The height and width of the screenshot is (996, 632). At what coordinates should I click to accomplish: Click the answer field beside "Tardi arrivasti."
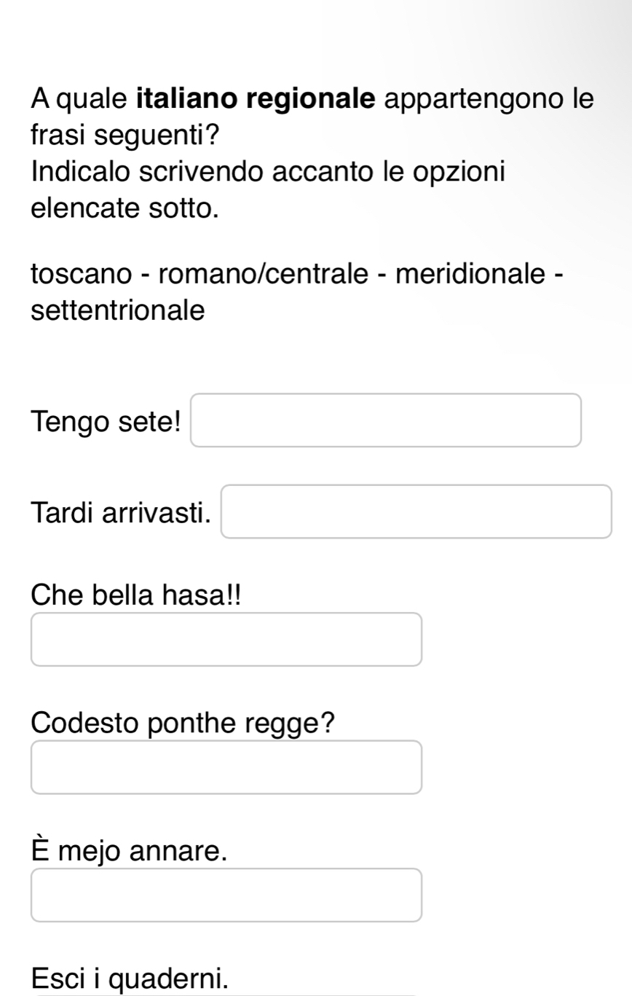(x=416, y=511)
